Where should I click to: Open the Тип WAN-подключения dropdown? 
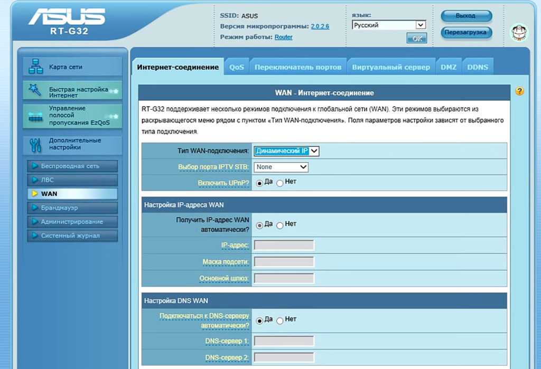[286, 151]
